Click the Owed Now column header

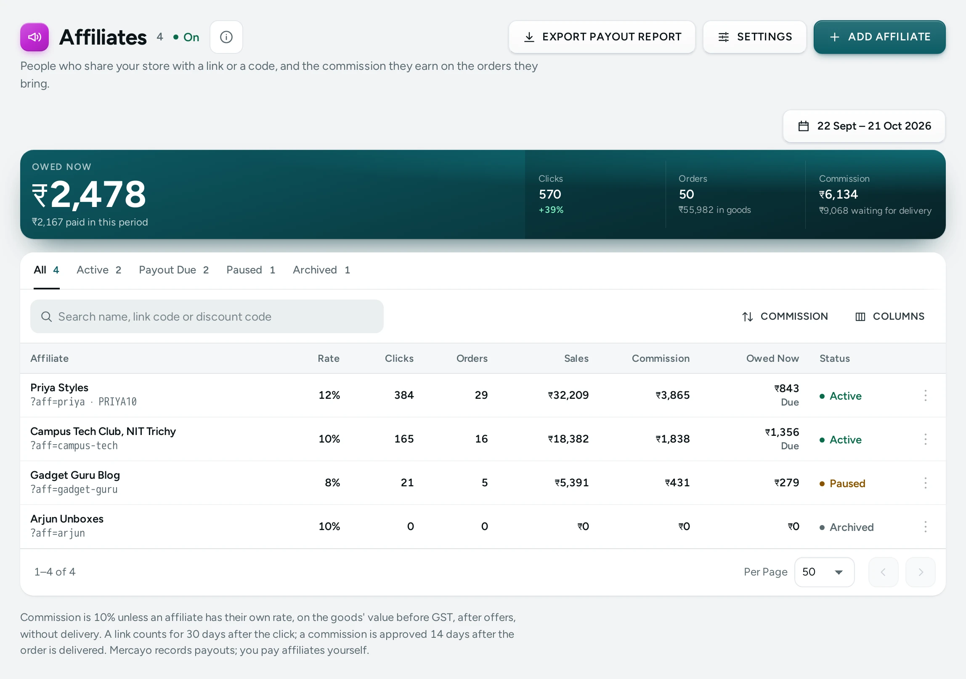coord(772,358)
